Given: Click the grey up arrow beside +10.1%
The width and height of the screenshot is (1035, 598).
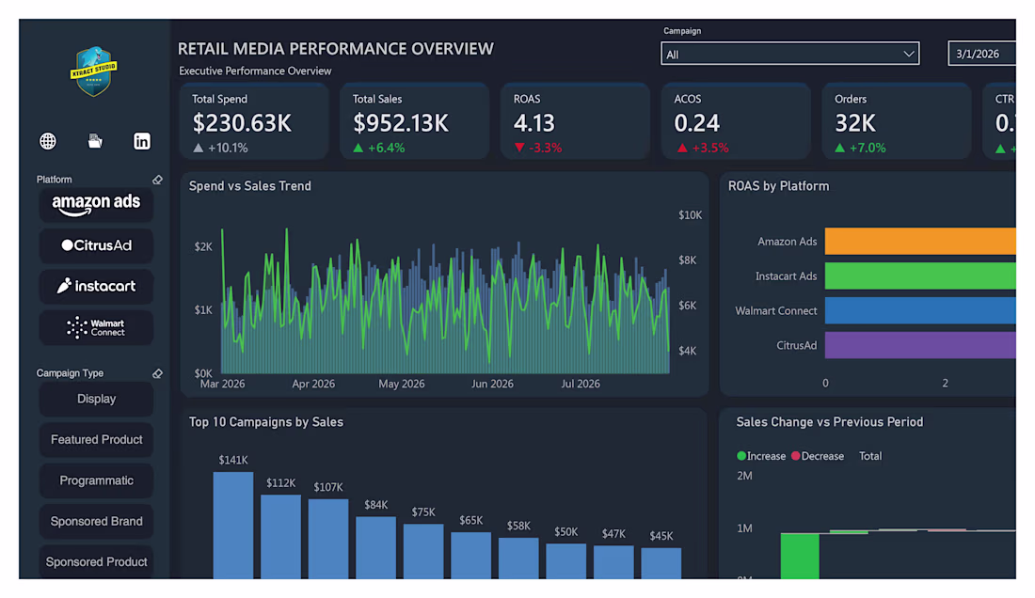Looking at the screenshot, I should pyautogui.click(x=198, y=148).
